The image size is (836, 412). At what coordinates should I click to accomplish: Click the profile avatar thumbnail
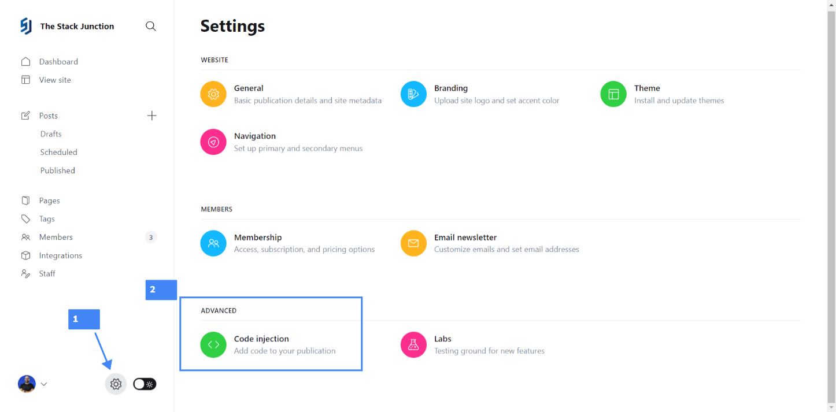pyautogui.click(x=26, y=384)
